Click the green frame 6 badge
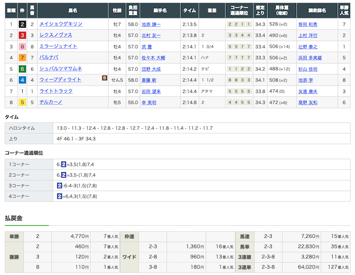The width and height of the screenshot is (355, 275). click(22, 69)
